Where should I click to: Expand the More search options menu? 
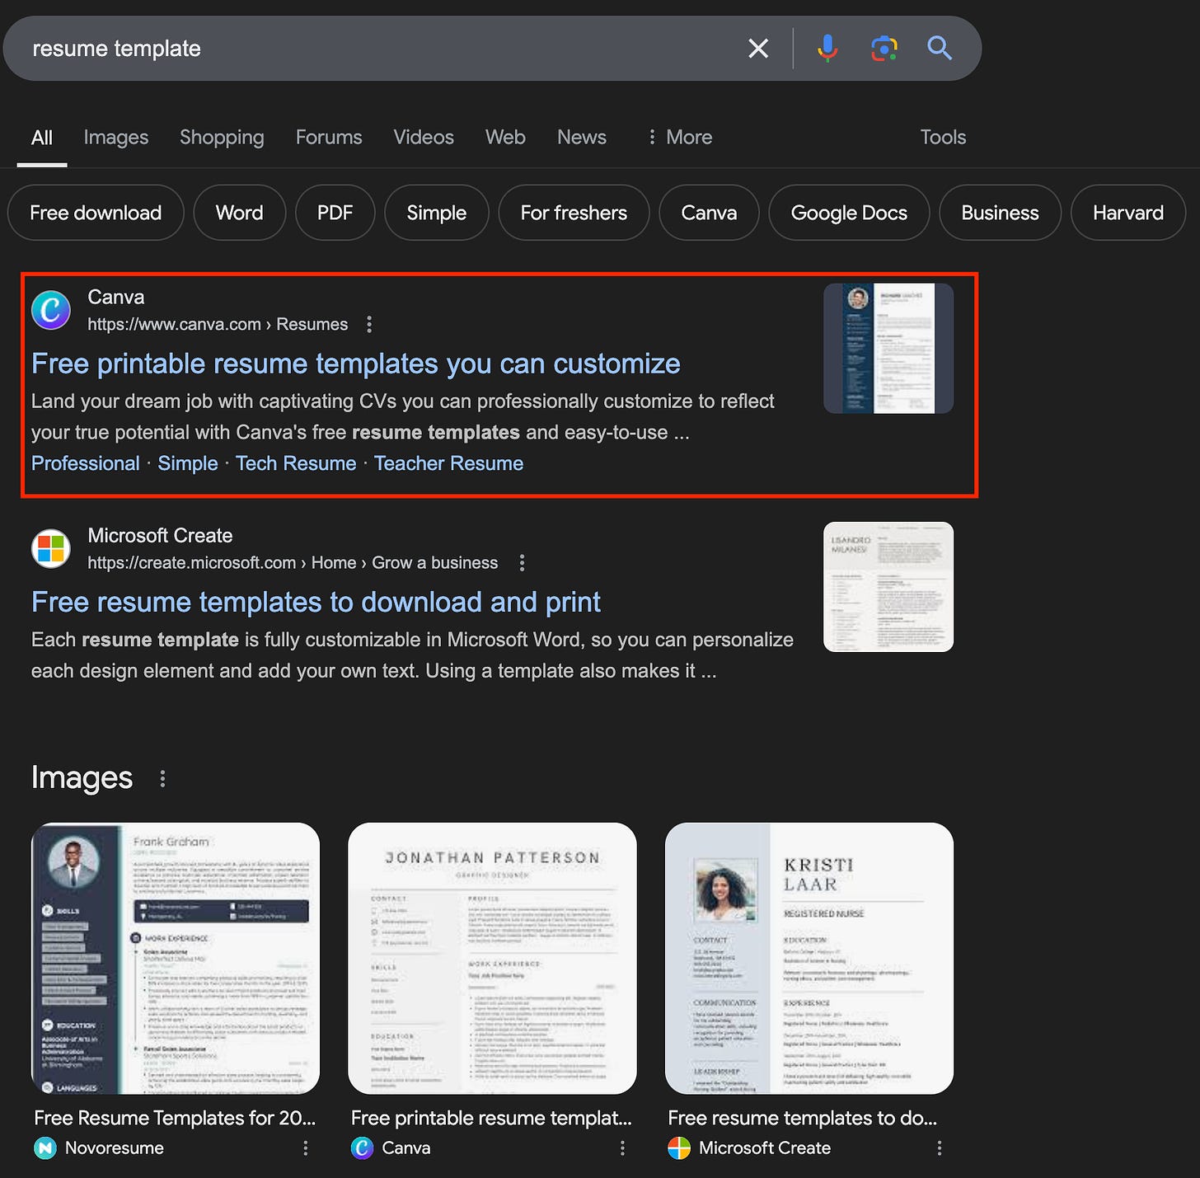pos(679,138)
